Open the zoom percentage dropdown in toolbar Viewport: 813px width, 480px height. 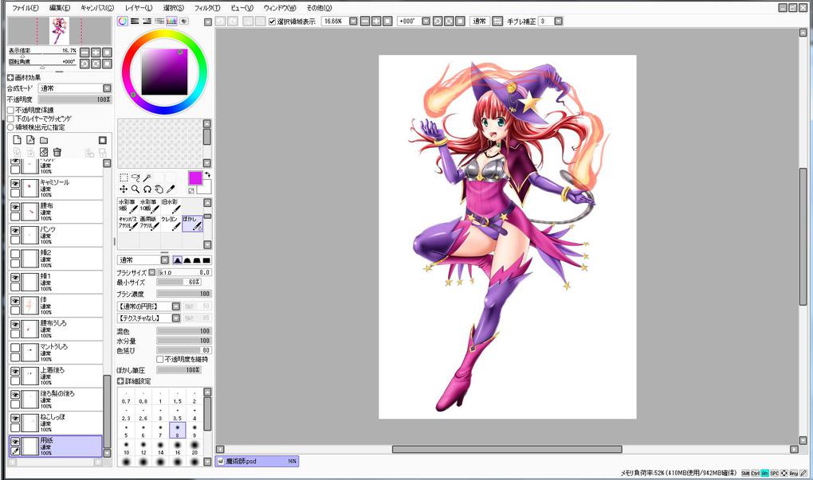(353, 21)
